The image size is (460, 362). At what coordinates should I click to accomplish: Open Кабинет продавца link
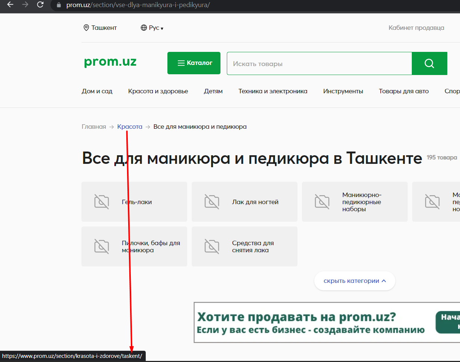[416, 28]
